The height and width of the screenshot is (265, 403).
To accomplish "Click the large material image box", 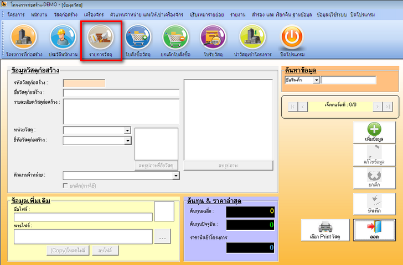I will coord(228,120).
